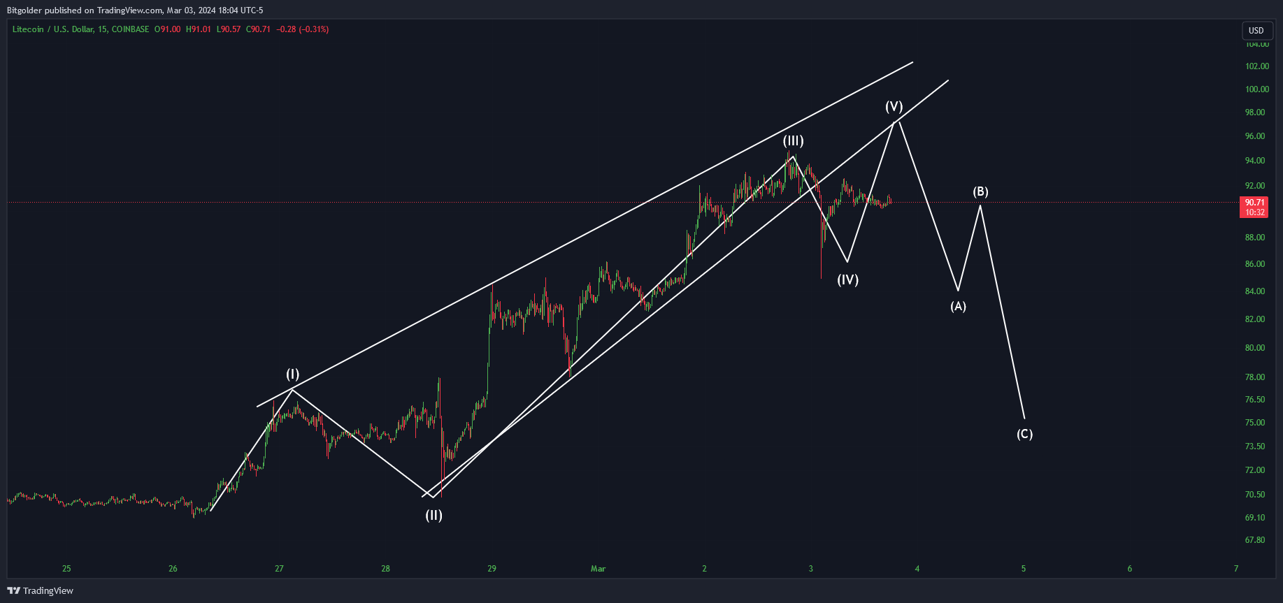This screenshot has height=603, width=1283.
Task: Select the correction label (A)
Action: point(958,306)
